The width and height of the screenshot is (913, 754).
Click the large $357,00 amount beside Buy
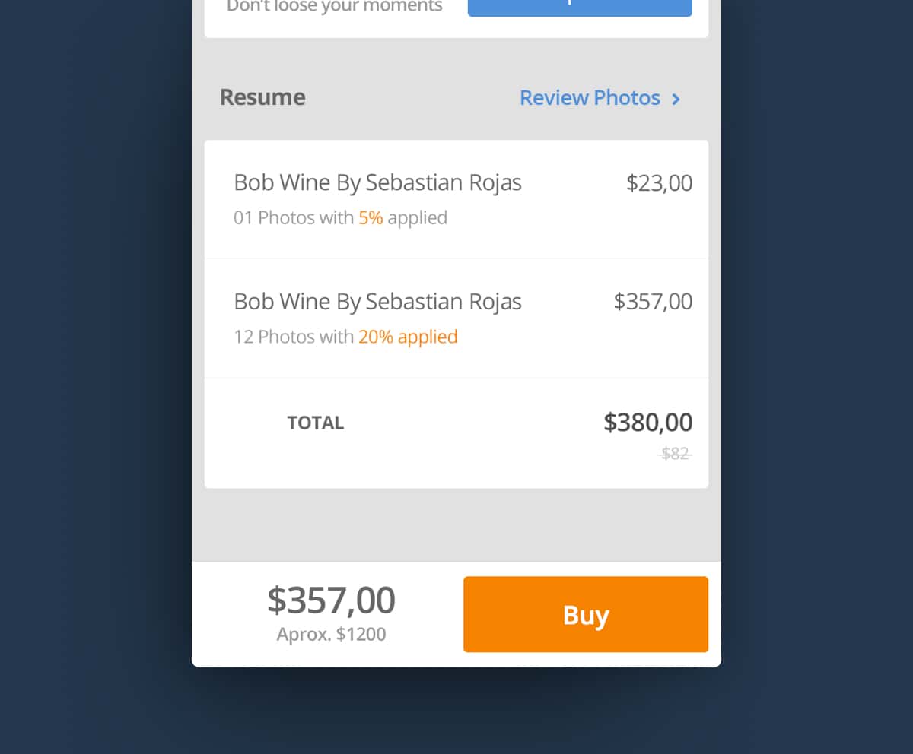331,600
